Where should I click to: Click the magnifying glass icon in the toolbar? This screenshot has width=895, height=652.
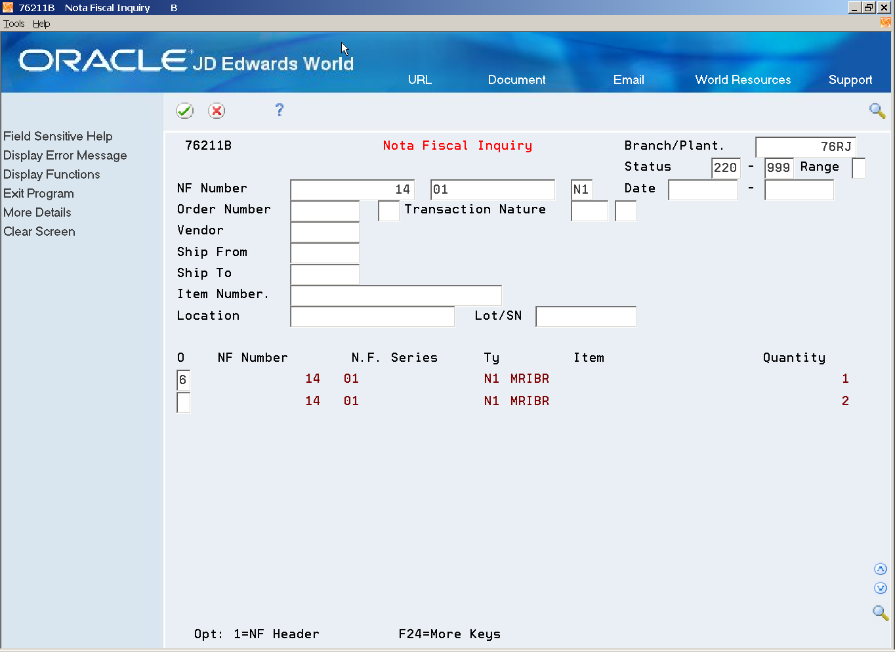(x=877, y=110)
